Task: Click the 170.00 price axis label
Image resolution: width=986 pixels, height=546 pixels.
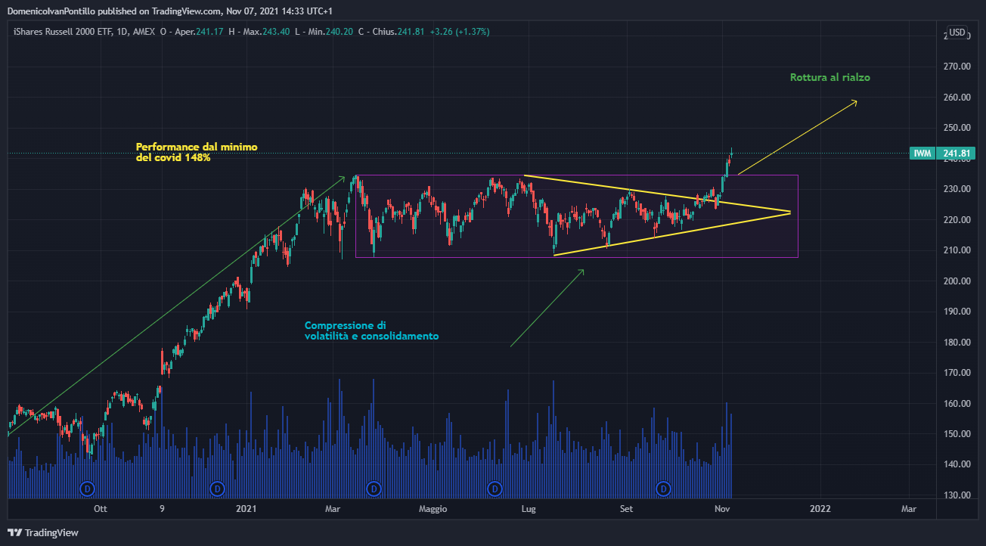Action: click(x=956, y=373)
